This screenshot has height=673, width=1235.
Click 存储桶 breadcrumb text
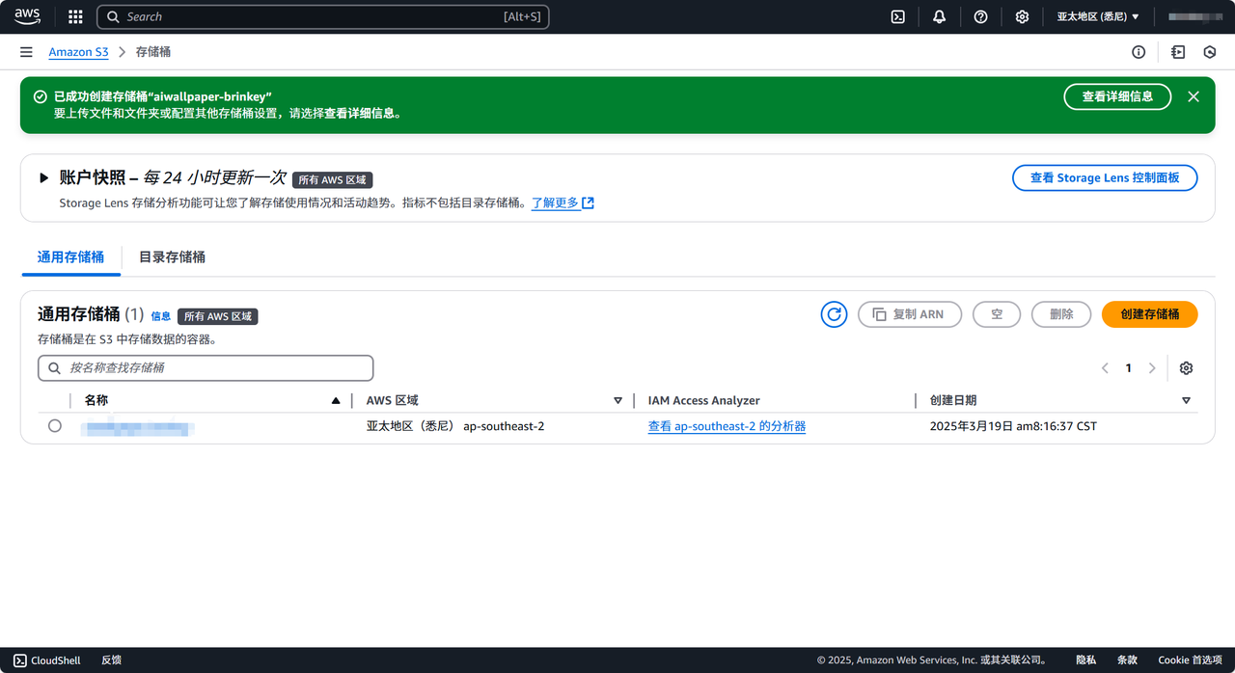(x=153, y=52)
